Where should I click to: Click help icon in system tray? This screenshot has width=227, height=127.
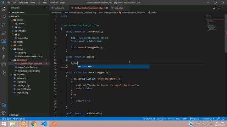[x=191, y=124]
